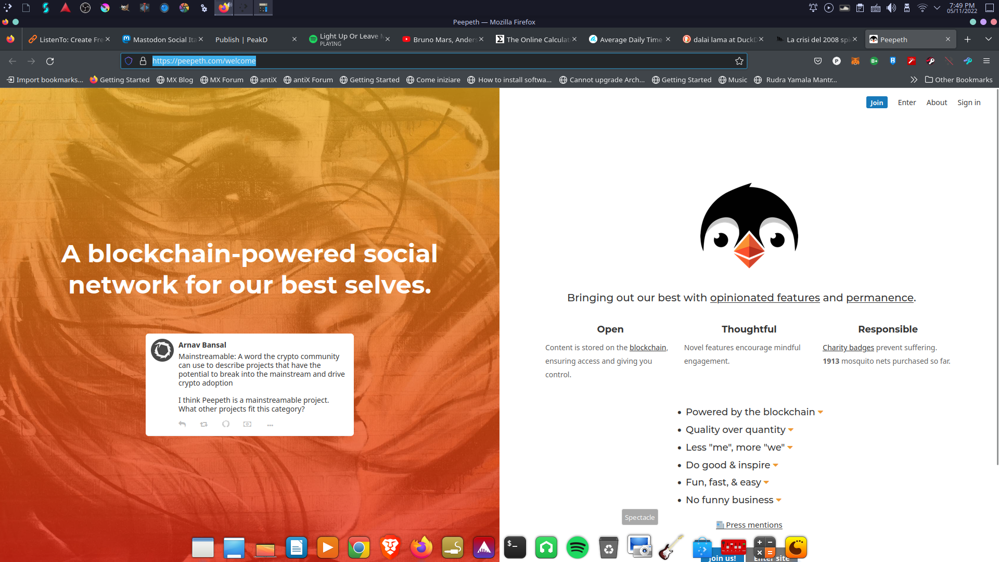Close the Peepeth tab
The image size is (999, 562).
tap(948, 39)
